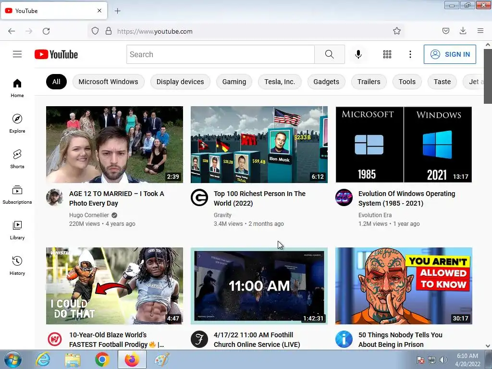Screen dimensions: 492x369
Task: Open the Windows Start button
Action: tap(13, 359)
